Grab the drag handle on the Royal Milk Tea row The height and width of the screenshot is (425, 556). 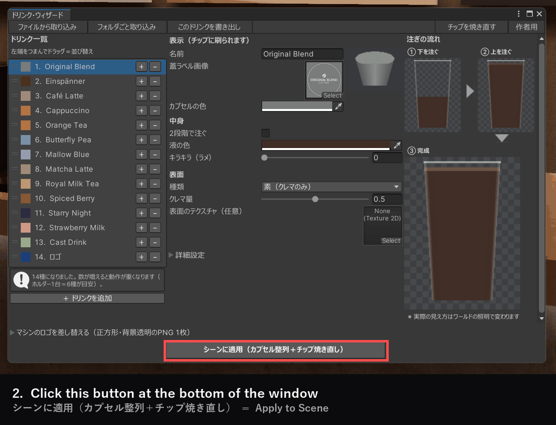pos(15,183)
